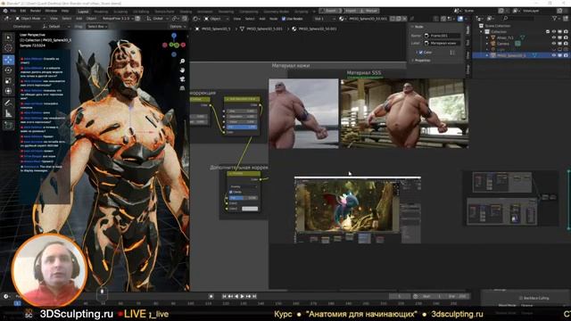Toggle visibility eye of Camera in outliner
The width and height of the screenshot is (571, 321).
(554, 44)
